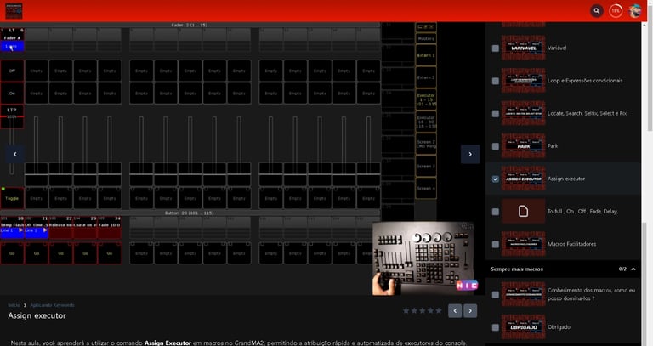The width and height of the screenshot is (653, 346).
Task: Rate the lesson with the third star
Action: point(423,310)
